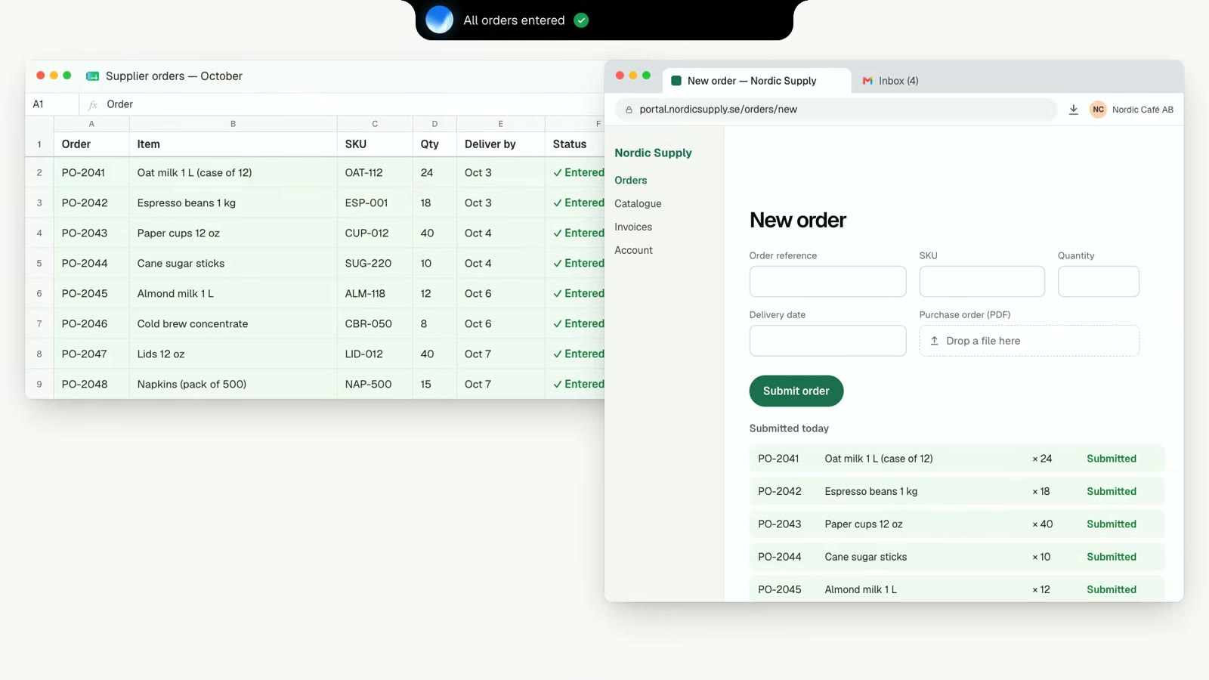Viewport: 1209px width, 680px height.
Task: Click Lids 12 oz cell in spreadsheet
Action: [233, 354]
